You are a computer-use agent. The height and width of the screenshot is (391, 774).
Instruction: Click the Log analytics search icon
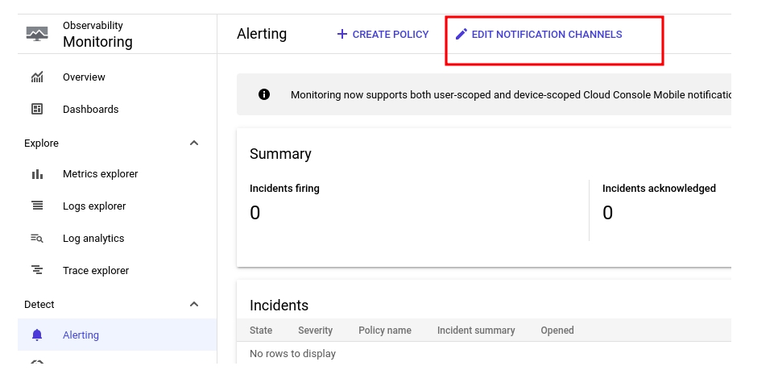click(37, 239)
